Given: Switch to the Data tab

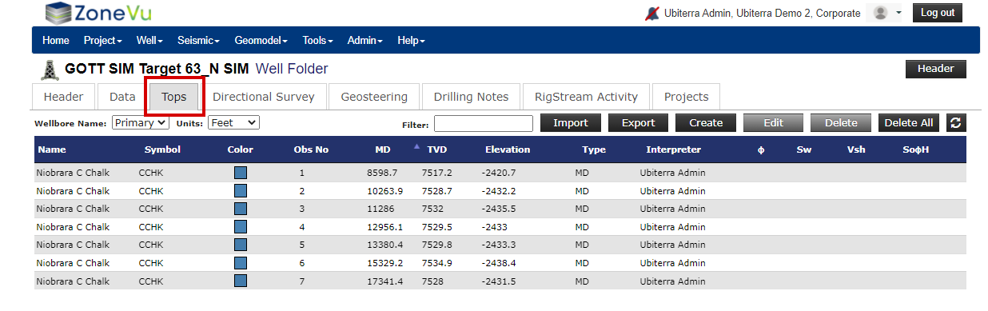Looking at the screenshot, I should pos(122,97).
